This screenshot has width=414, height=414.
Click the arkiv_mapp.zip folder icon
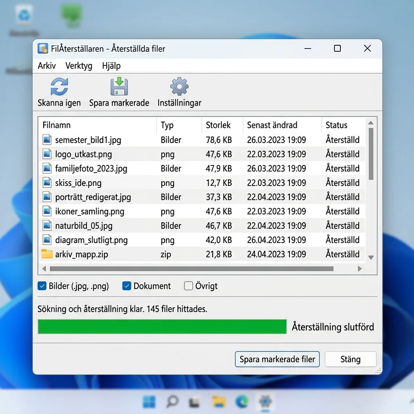[47, 254]
